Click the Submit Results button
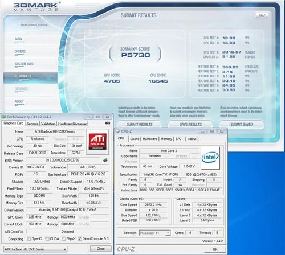 pyautogui.click(x=140, y=125)
